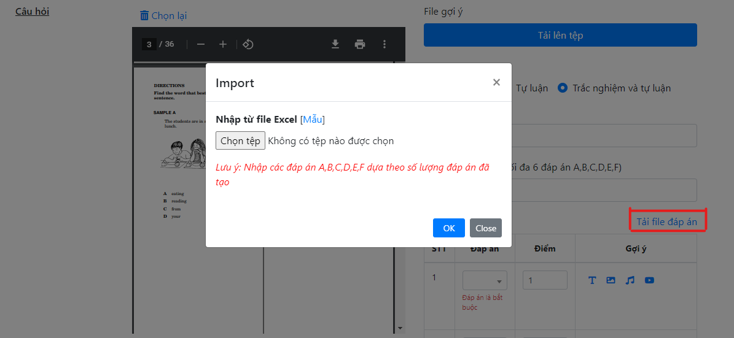Click the Tải file đáp án link
This screenshot has height=338, width=734.
667,222
